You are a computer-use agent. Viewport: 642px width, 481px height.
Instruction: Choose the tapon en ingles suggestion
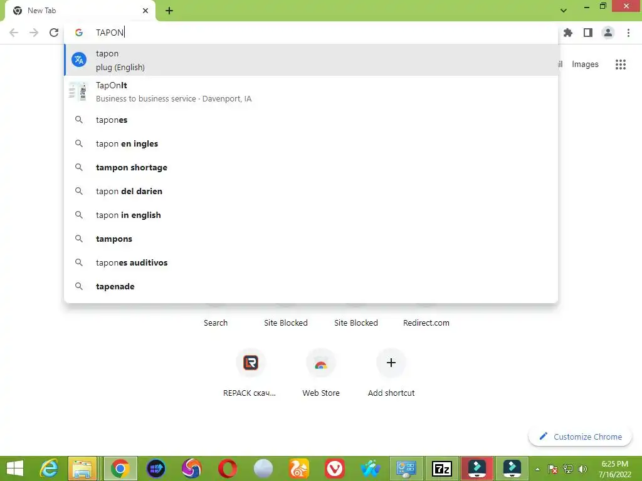pos(311,143)
